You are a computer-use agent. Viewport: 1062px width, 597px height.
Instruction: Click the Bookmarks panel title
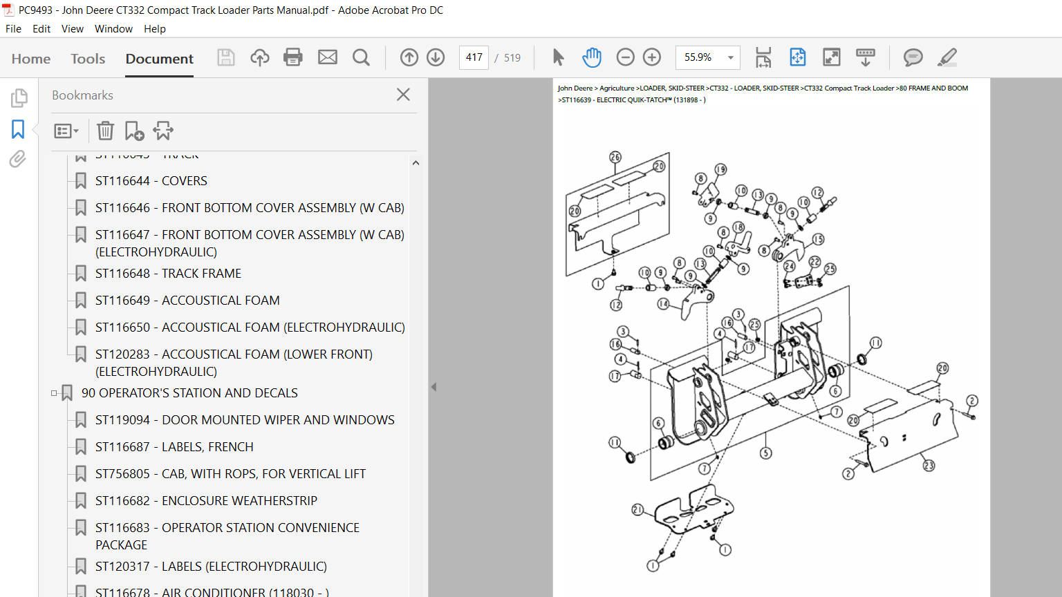82,95
